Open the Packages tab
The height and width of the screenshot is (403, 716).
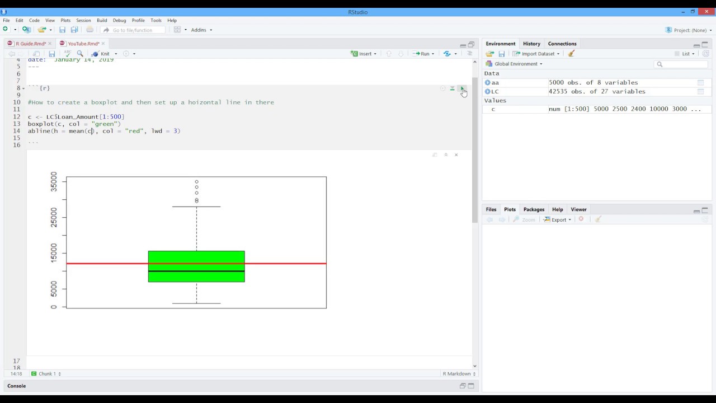pyautogui.click(x=534, y=209)
